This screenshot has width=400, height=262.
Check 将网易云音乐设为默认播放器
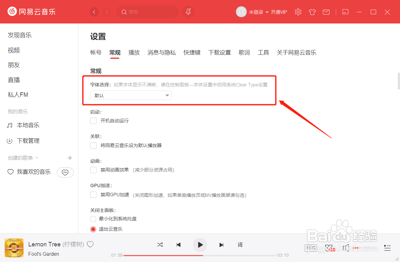click(93, 146)
